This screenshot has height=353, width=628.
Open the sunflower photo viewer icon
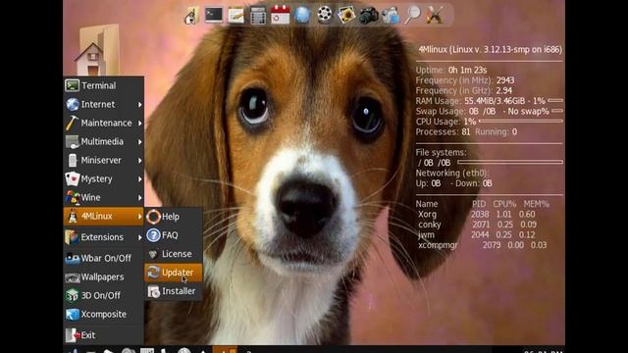coord(346,16)
